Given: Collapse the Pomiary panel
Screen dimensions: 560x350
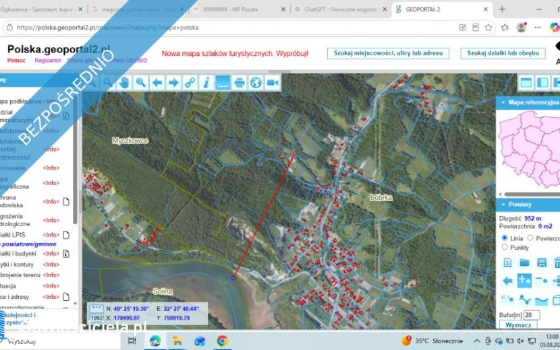Looking at the screenshot, I should pos(503,205).
